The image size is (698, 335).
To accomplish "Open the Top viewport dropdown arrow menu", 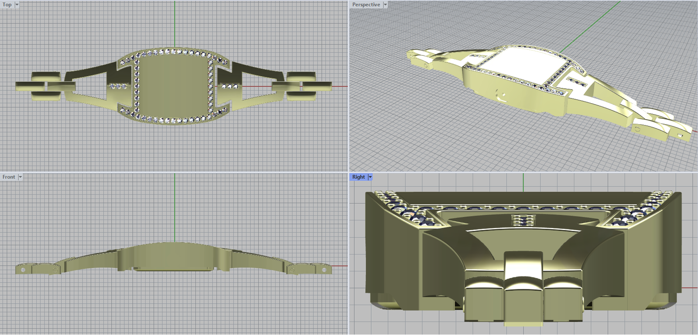I will pyautogui.click(x=17, y=5).
